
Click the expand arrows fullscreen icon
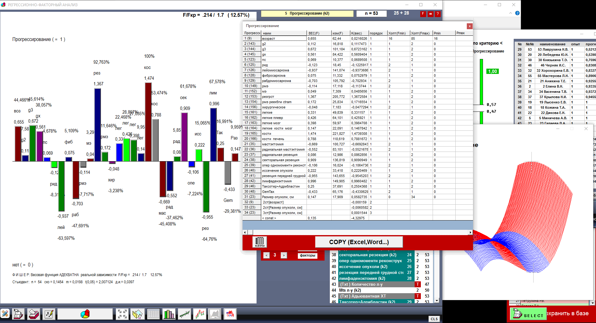point(122,314)
